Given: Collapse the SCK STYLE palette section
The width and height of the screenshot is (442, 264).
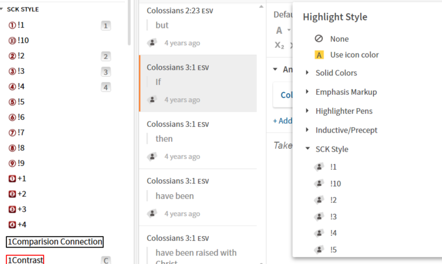Looking at the screenshot, I should click(2, 9).
